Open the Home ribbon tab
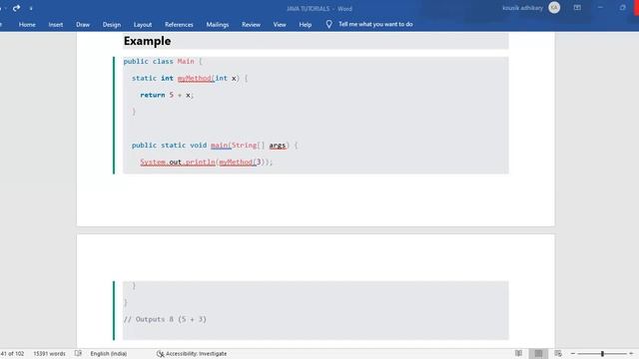This screenshot has width=639, height=359. [27, 24]
